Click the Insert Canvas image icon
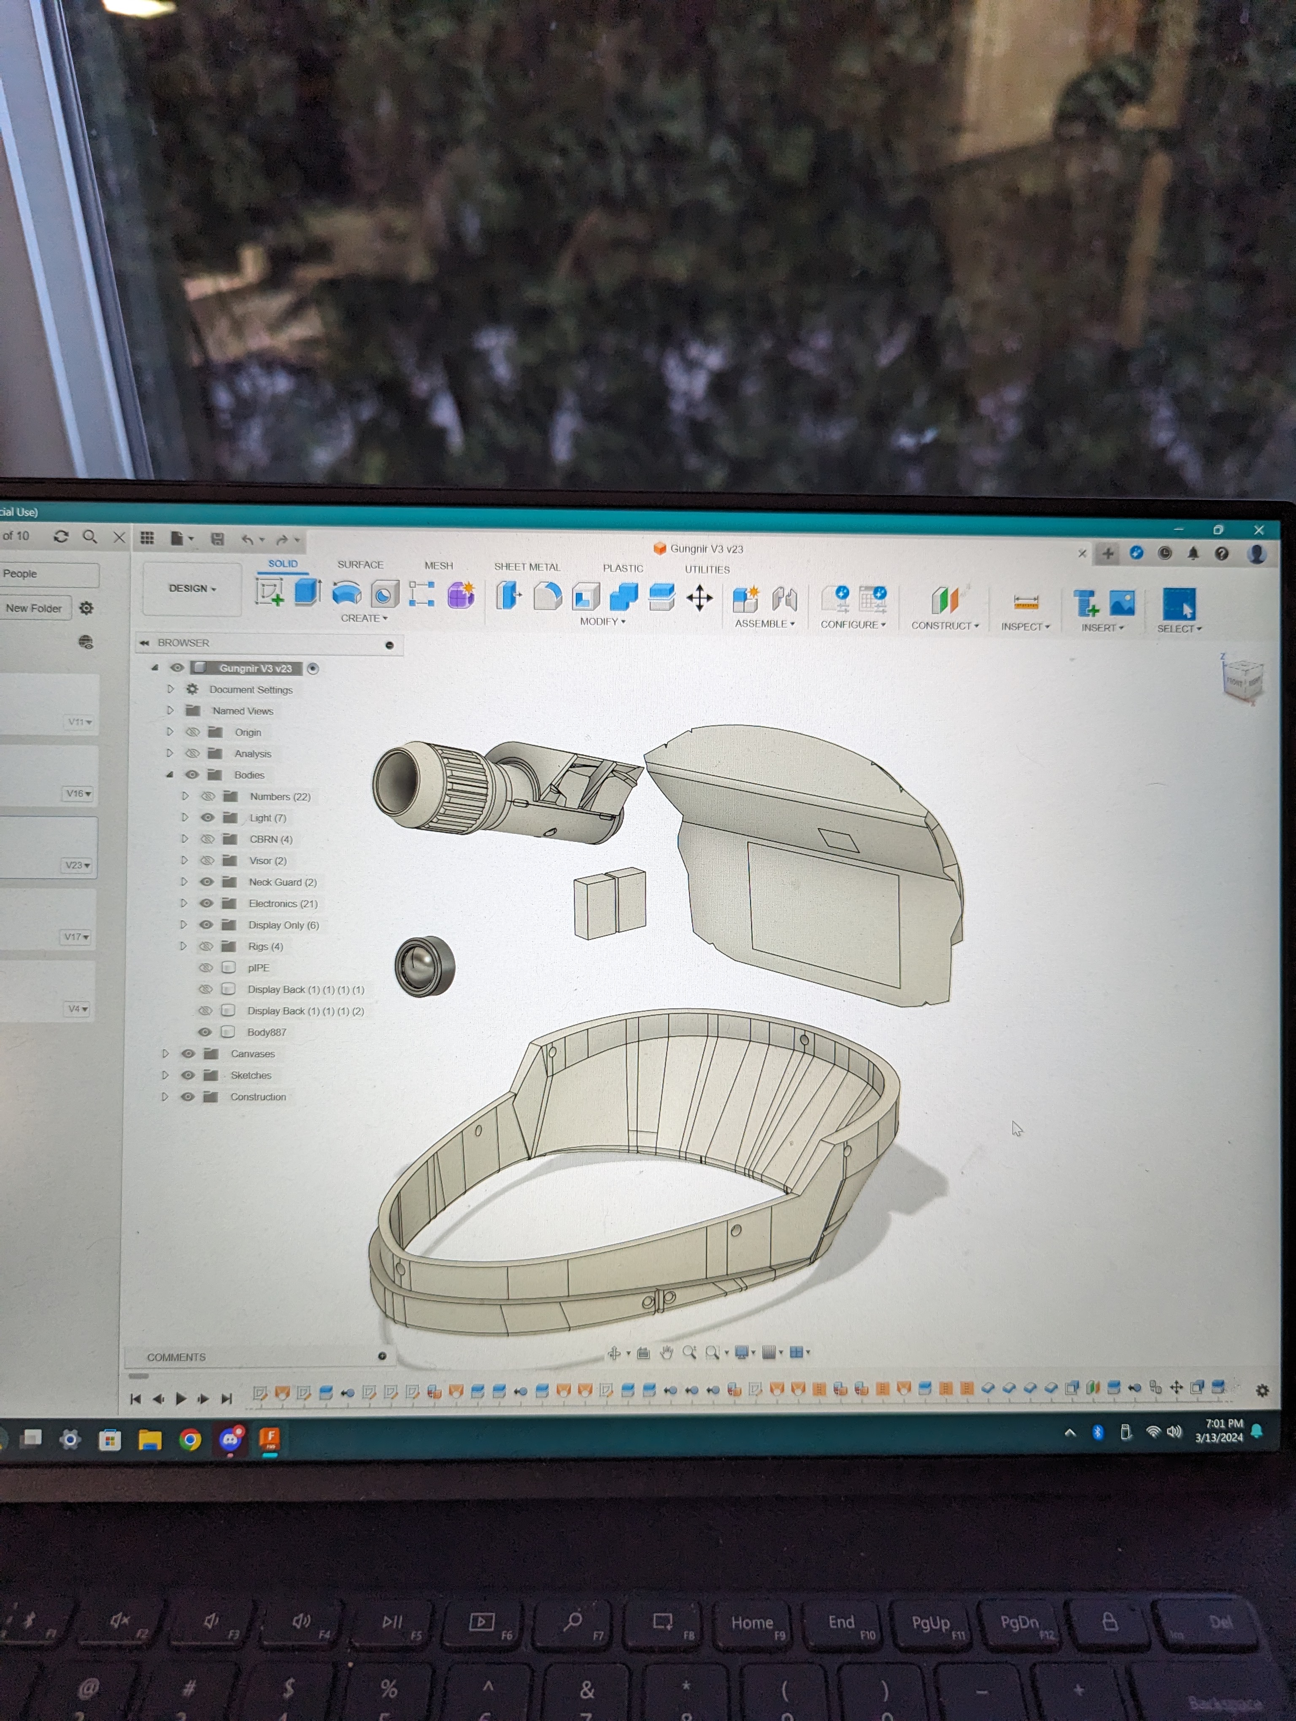Image resolution: width=1296 pixels, height=1721 pixels. [x=1122, y=603]
